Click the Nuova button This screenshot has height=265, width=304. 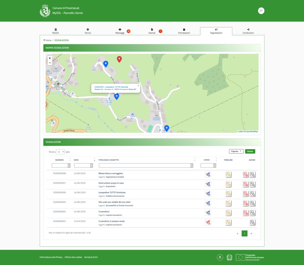[250, 151]
